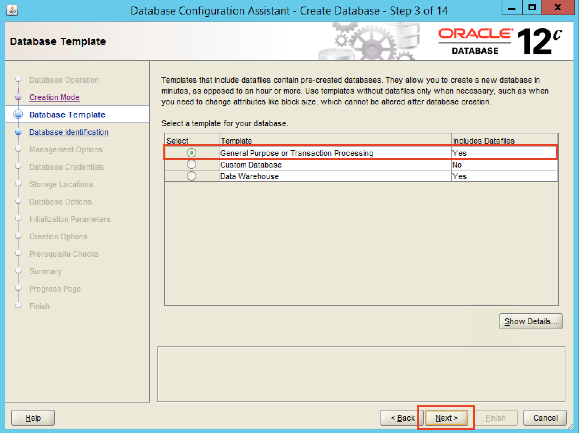
Task: Open the Database Template step in sidebar
Action: pos(67,115)
